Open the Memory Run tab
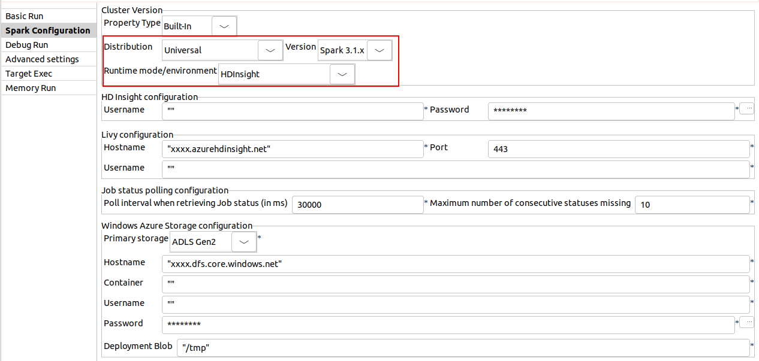The width and height of the screenshot is (759, 361). tap(31, 88)
